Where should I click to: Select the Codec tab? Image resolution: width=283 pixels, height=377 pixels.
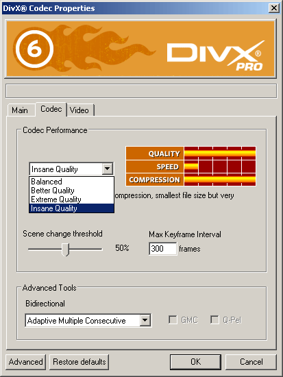51,109
